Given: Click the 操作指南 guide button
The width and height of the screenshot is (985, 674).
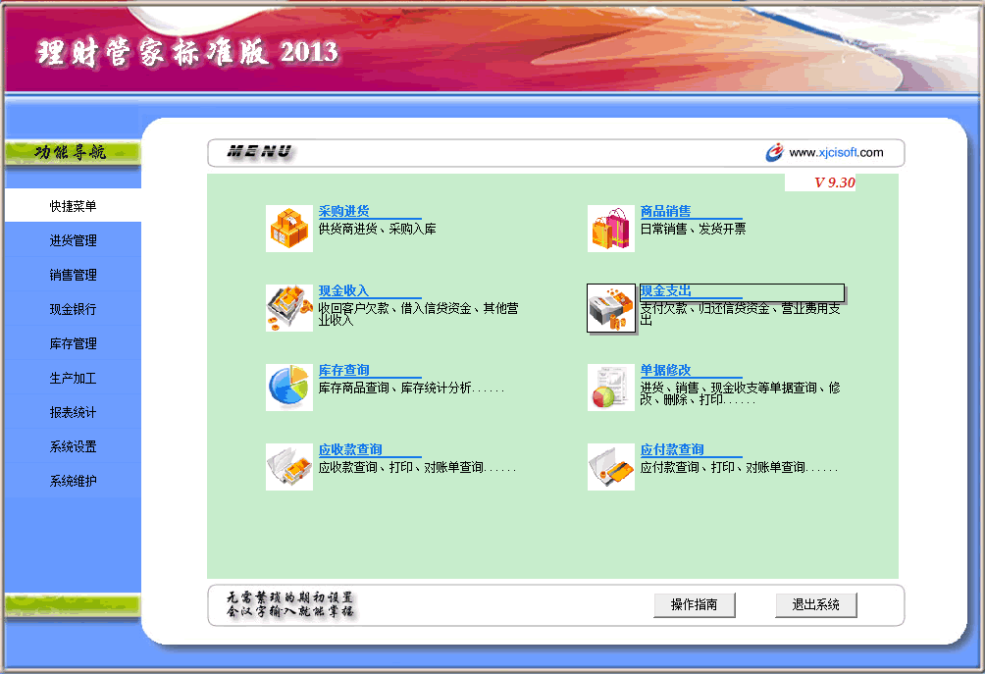Looking at the screenshot, I should pos(695,604).
